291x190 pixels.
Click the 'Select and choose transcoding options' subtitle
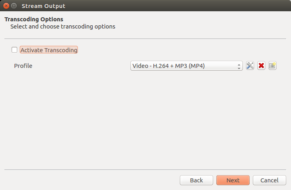(x=63, y=27)
